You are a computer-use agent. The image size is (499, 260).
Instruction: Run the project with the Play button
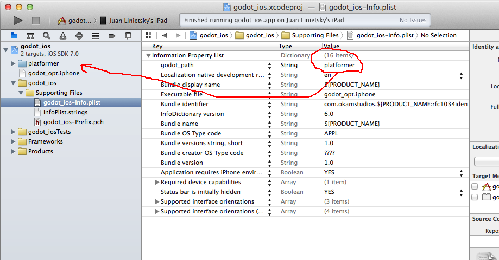(18, 21)
